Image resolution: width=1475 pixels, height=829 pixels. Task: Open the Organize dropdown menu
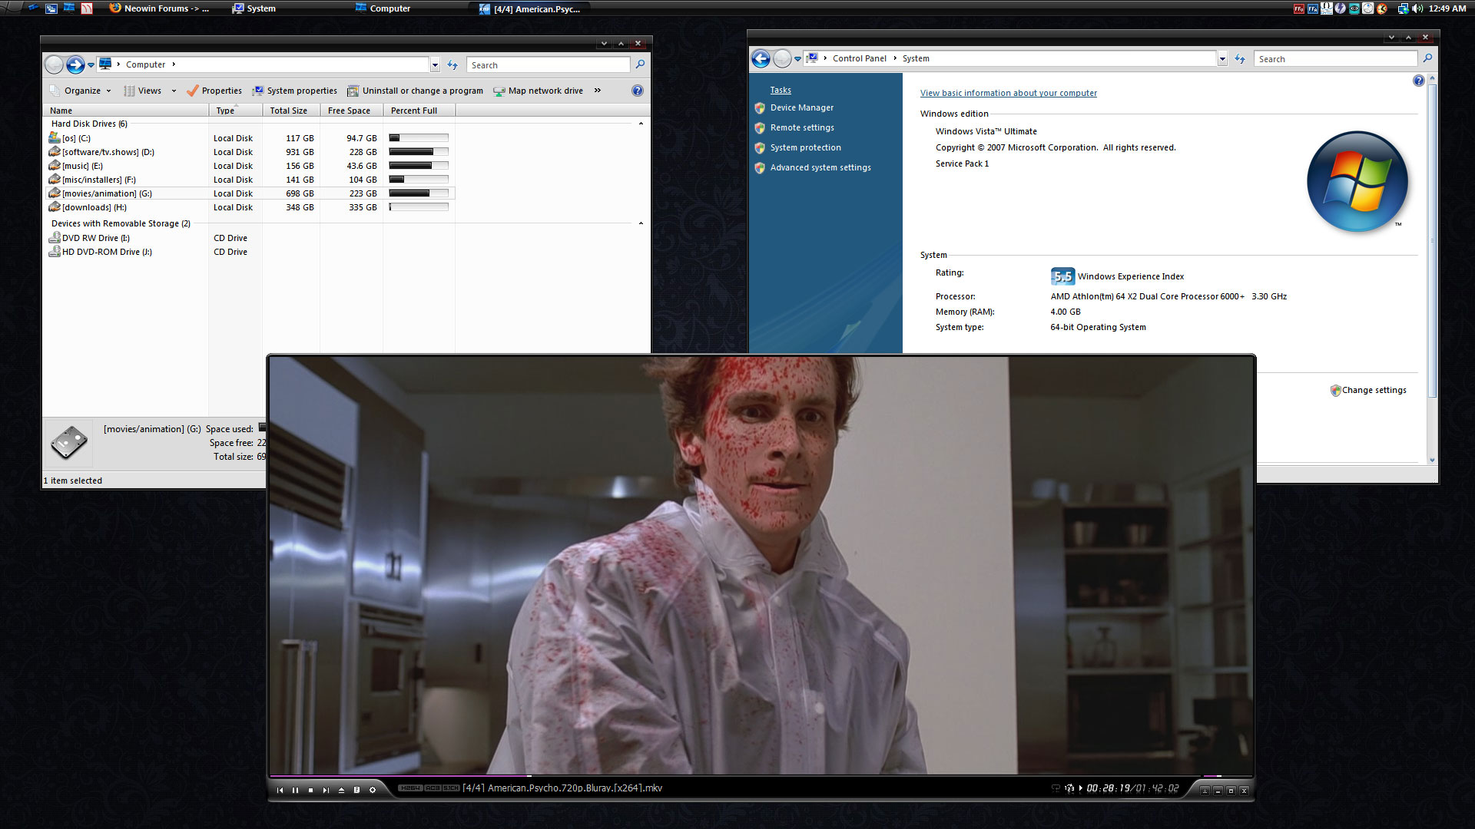[83, 91]
